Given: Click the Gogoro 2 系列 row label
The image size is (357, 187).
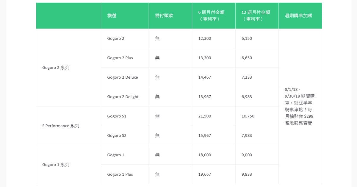Looking at the screenshot, I should [56, 68].
